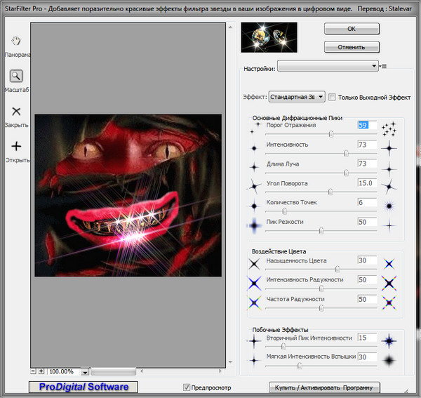Click the Закрыть X icon
The height and width of the screenshot is (398, 421).
click(17, 112)
